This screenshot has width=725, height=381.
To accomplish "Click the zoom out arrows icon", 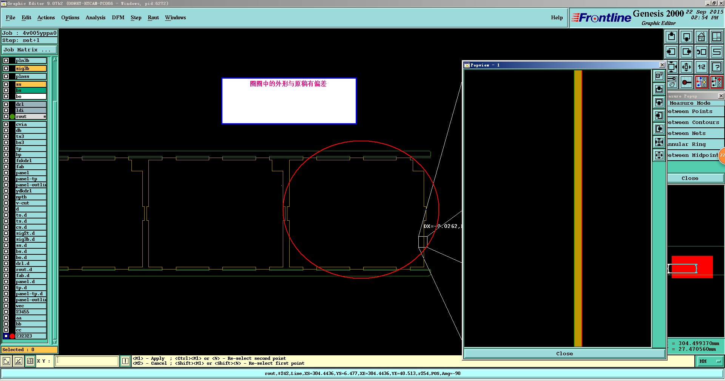I will click(x=686, y=67).
